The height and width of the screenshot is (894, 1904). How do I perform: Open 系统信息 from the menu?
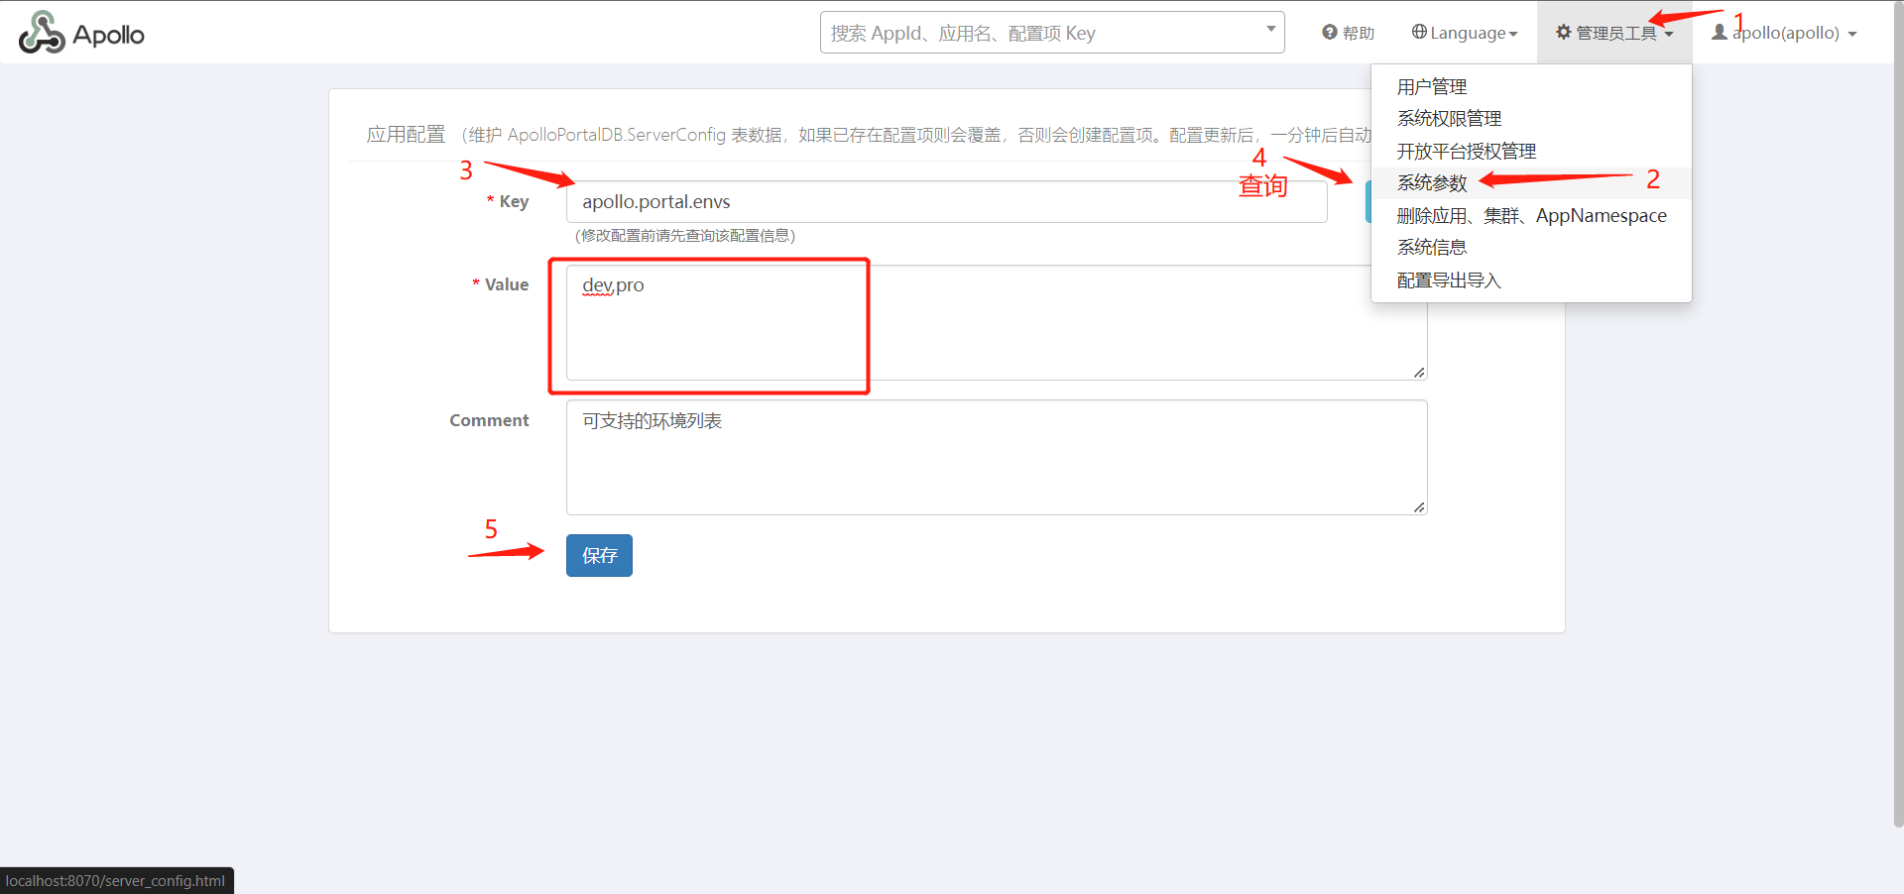(1431, 248)
